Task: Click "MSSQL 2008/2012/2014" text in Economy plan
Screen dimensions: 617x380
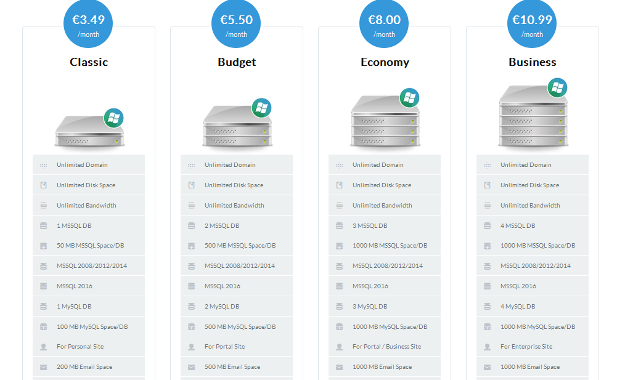Action: click(388, 266)
